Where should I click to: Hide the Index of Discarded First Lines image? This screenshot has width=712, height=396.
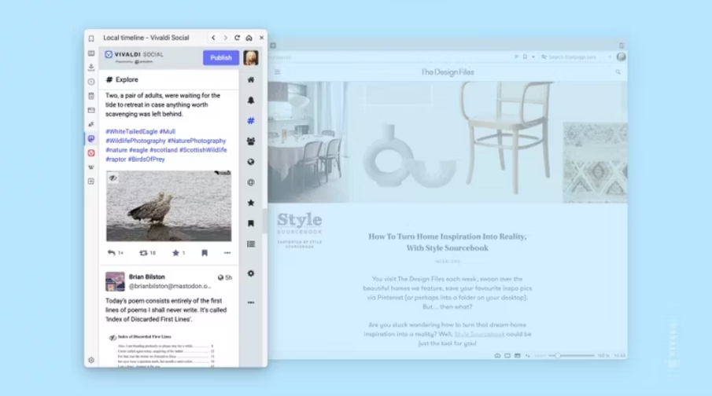113,338
